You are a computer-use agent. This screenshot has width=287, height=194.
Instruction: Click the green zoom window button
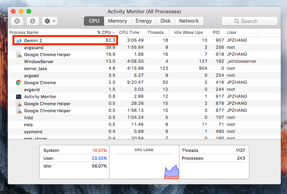29,11
